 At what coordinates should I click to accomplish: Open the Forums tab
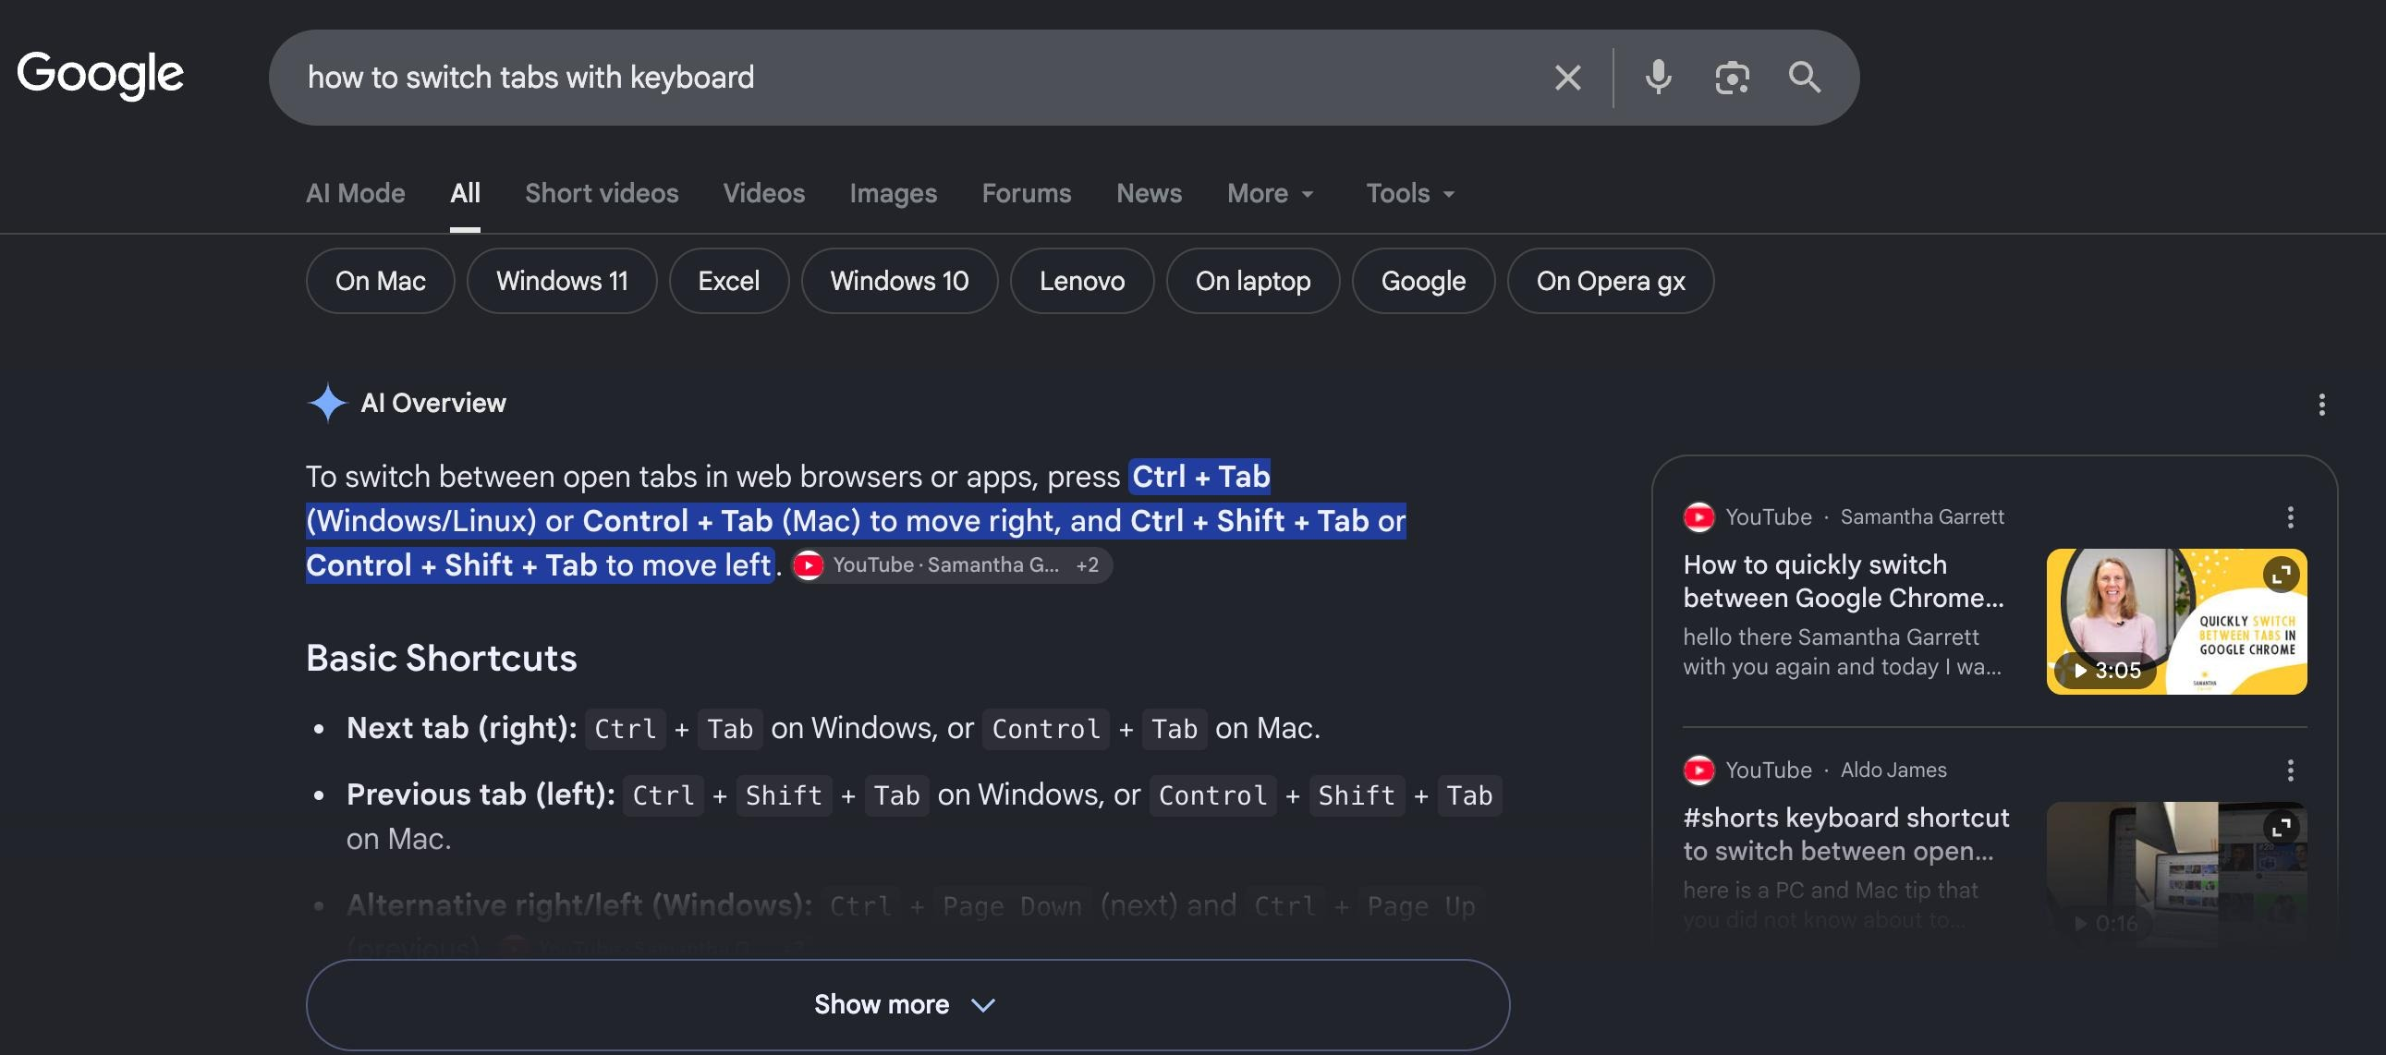coord(1027,193)
